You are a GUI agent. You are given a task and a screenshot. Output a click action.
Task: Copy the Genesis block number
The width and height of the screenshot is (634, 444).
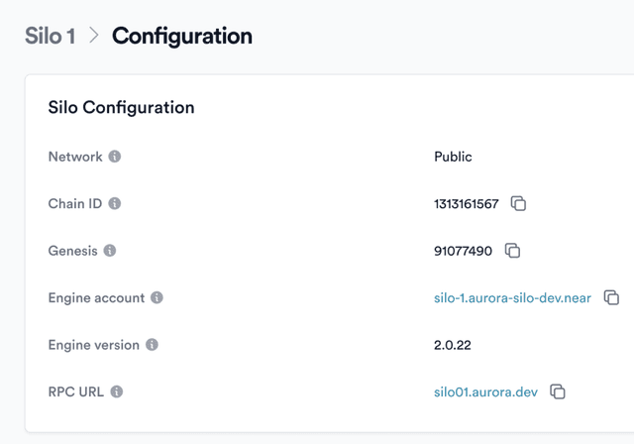click(x=512, y=251)
